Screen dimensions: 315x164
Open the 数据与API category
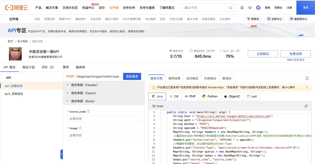pos(65,19)
